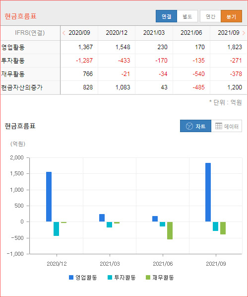
Task: Go to previous period with left arrow
Action: (x=64, y=33)
